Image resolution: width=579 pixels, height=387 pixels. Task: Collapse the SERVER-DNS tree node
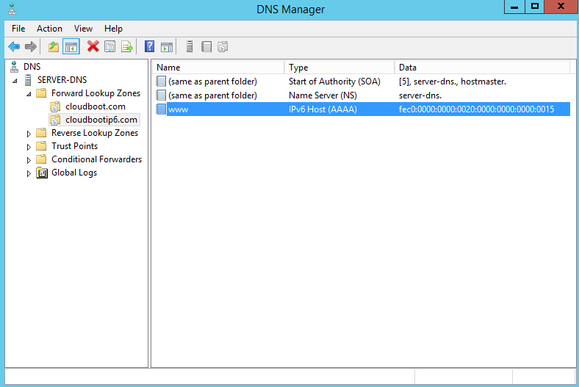pos(16,80)
